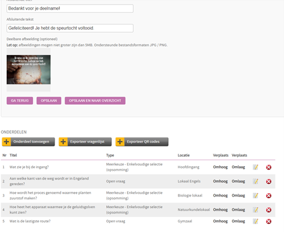Export the vragenlijst
Screen dimensions: 284x232
coord(85,142)
